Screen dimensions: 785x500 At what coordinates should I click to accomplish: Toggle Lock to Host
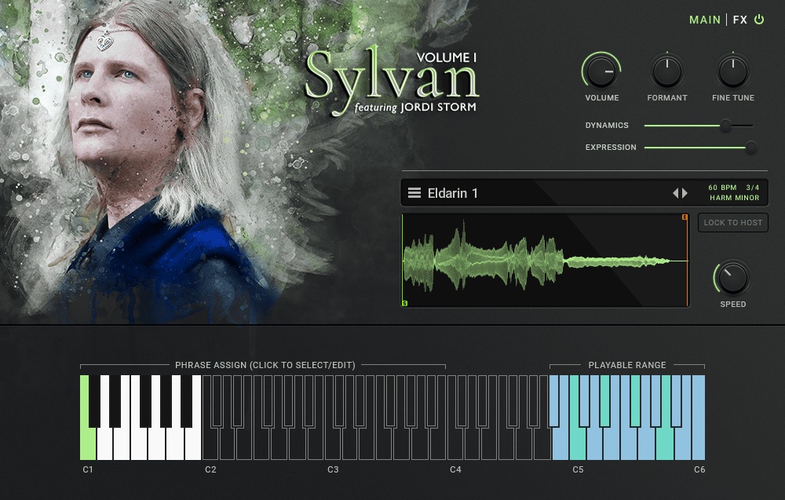pos(733,223)
